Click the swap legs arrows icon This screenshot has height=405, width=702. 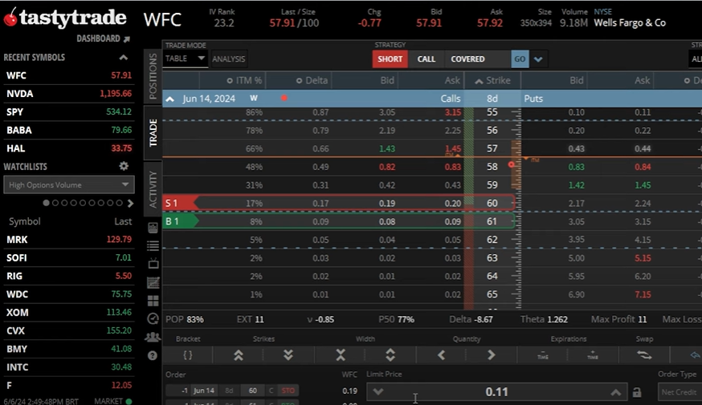644,354
